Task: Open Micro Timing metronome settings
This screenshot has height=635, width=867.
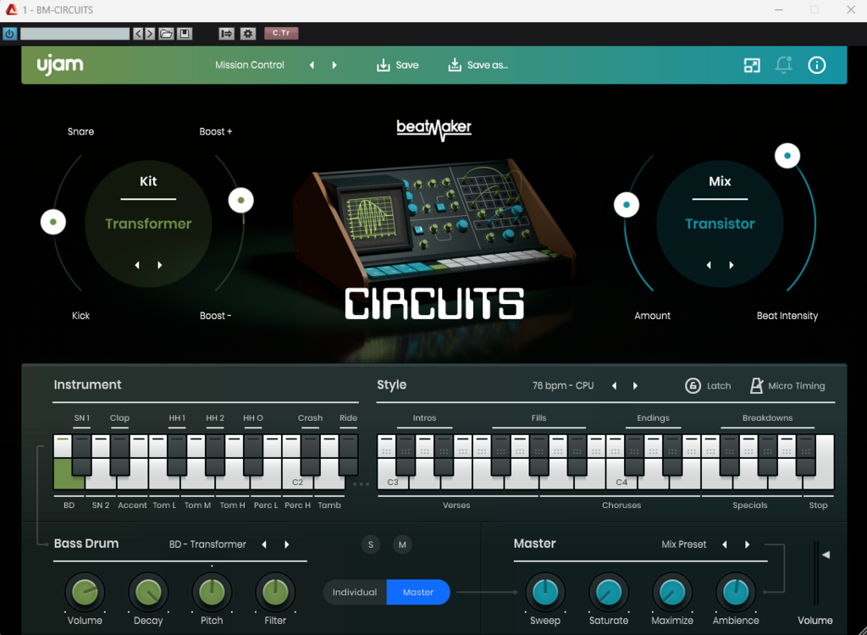Action: [x=756, y=385]
